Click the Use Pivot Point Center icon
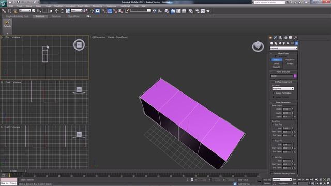The image size is (331, 186). tap(86, 11)
